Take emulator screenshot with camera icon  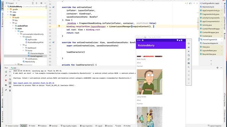click(189, 63)
